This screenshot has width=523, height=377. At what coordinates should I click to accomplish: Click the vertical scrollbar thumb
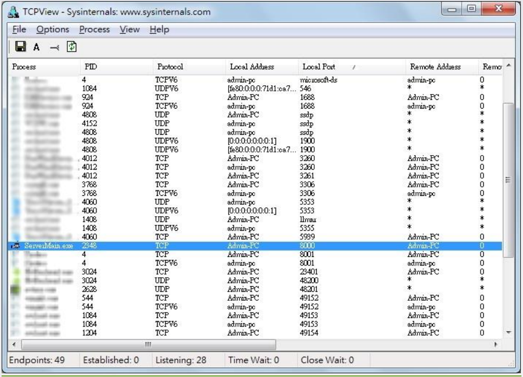click(x=508, y=180)
